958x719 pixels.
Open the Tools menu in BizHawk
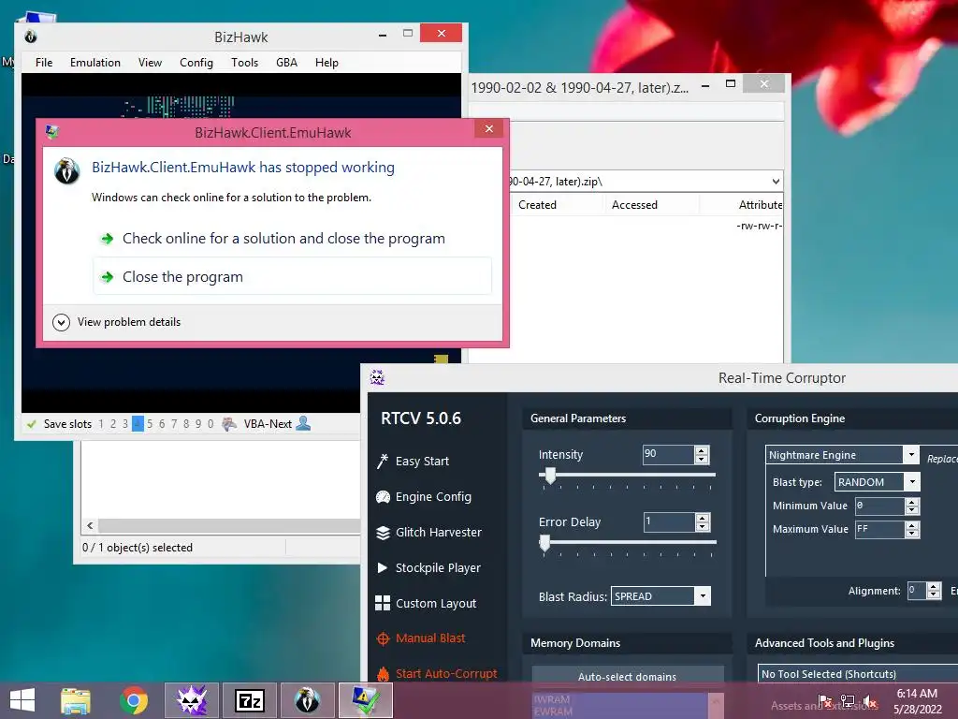click(x=244, y=63)
